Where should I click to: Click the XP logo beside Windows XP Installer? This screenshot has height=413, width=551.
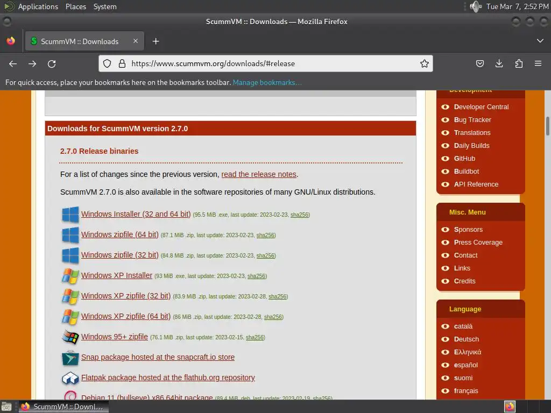tap(70, 276)
